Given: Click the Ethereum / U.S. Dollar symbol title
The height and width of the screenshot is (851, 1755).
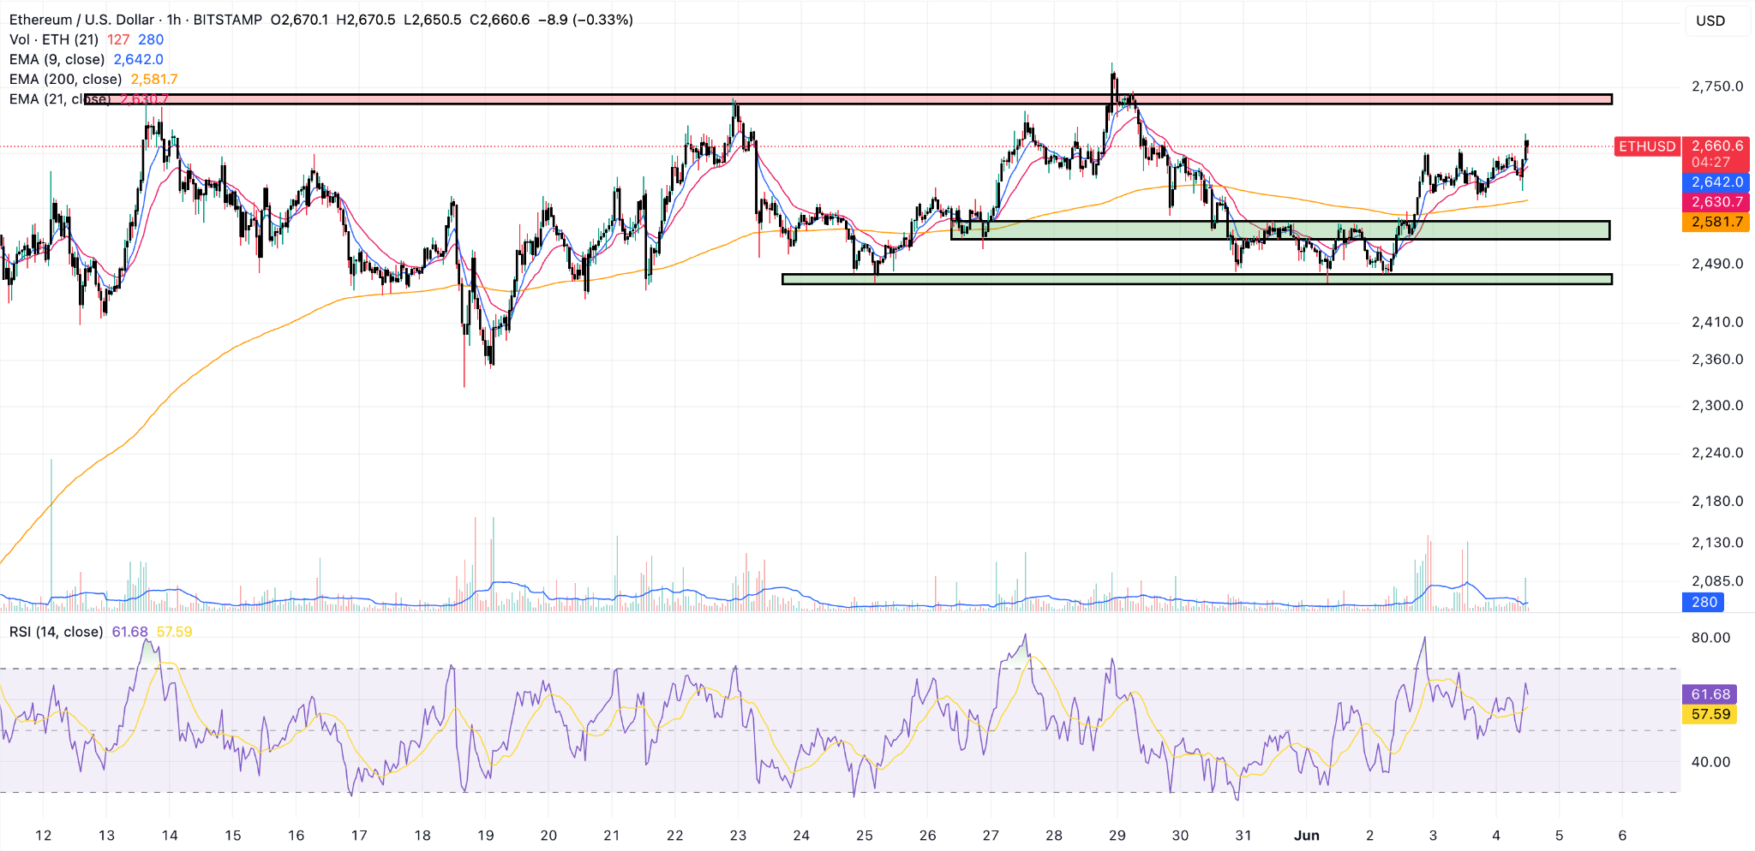Looking at the screenshot, I should click(x=83, y=20).
